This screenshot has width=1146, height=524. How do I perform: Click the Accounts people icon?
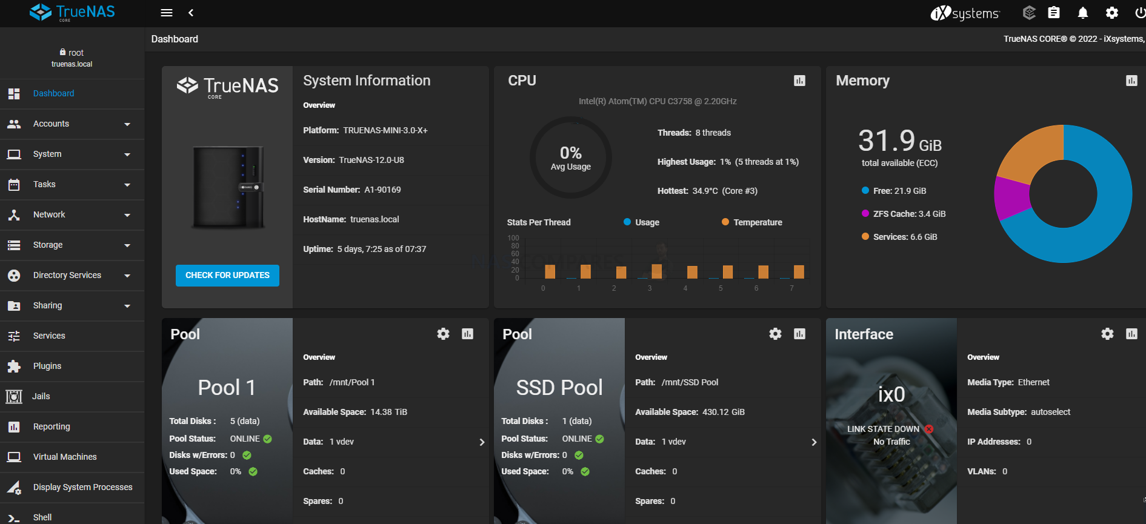[14, 124]
